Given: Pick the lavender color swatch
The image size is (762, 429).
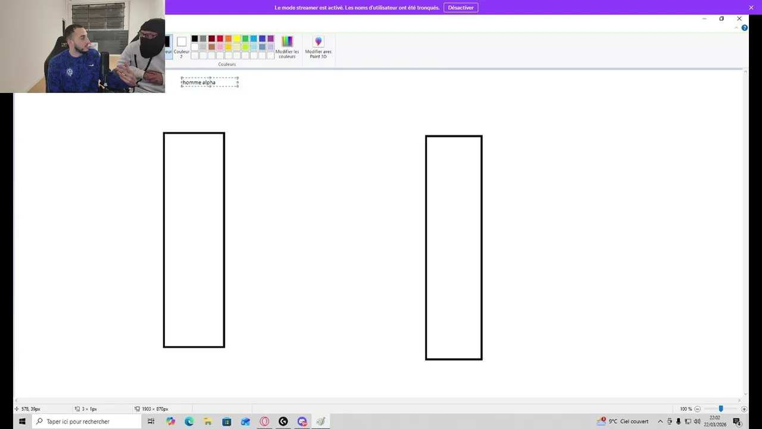Looking at the screenshot, I should (270, 47).
